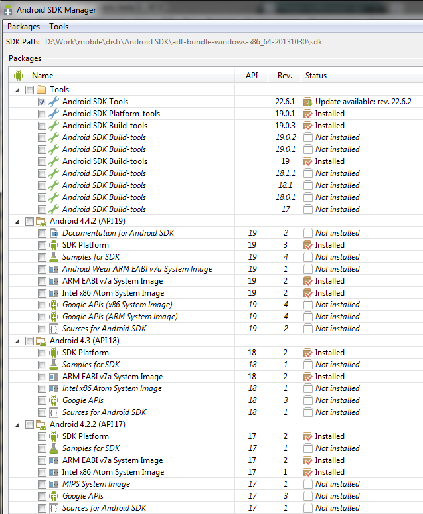This screenshot has height=514, width=423.
Task: Click the 'Update available: rev. 22.6.2' text
Action: point(363,102)
